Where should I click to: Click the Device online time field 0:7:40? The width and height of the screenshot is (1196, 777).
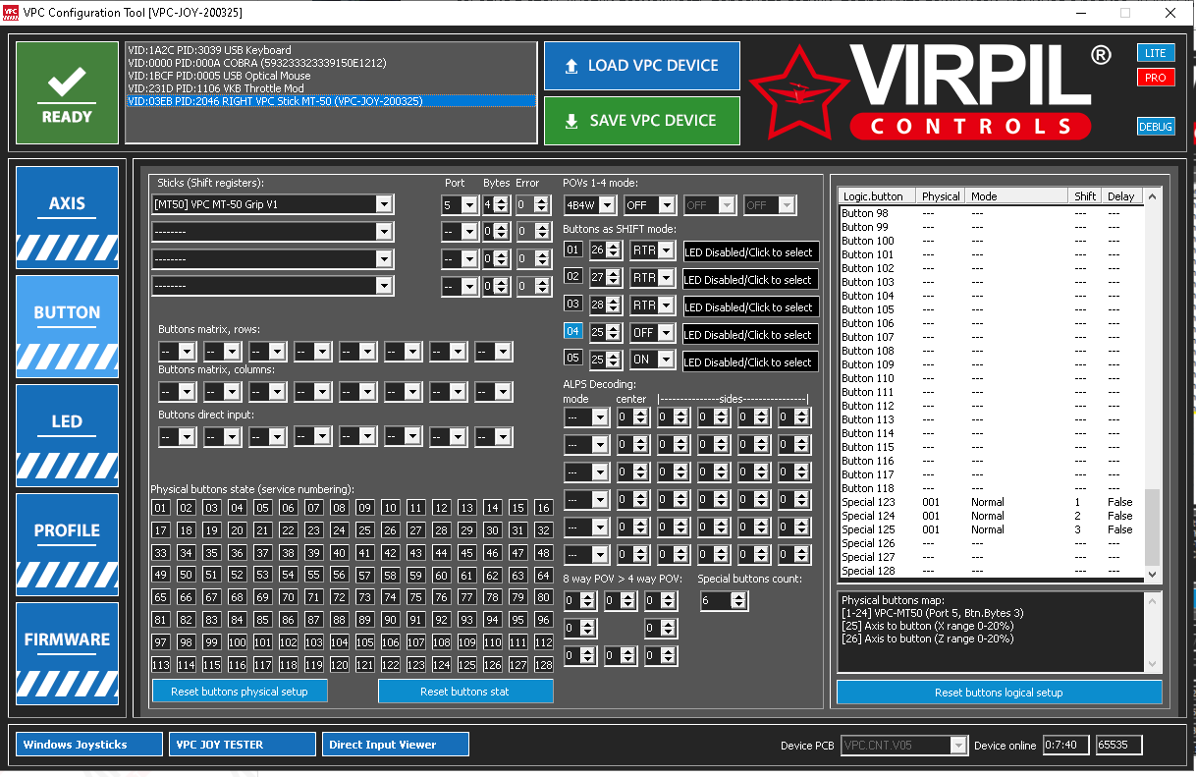1065,746
